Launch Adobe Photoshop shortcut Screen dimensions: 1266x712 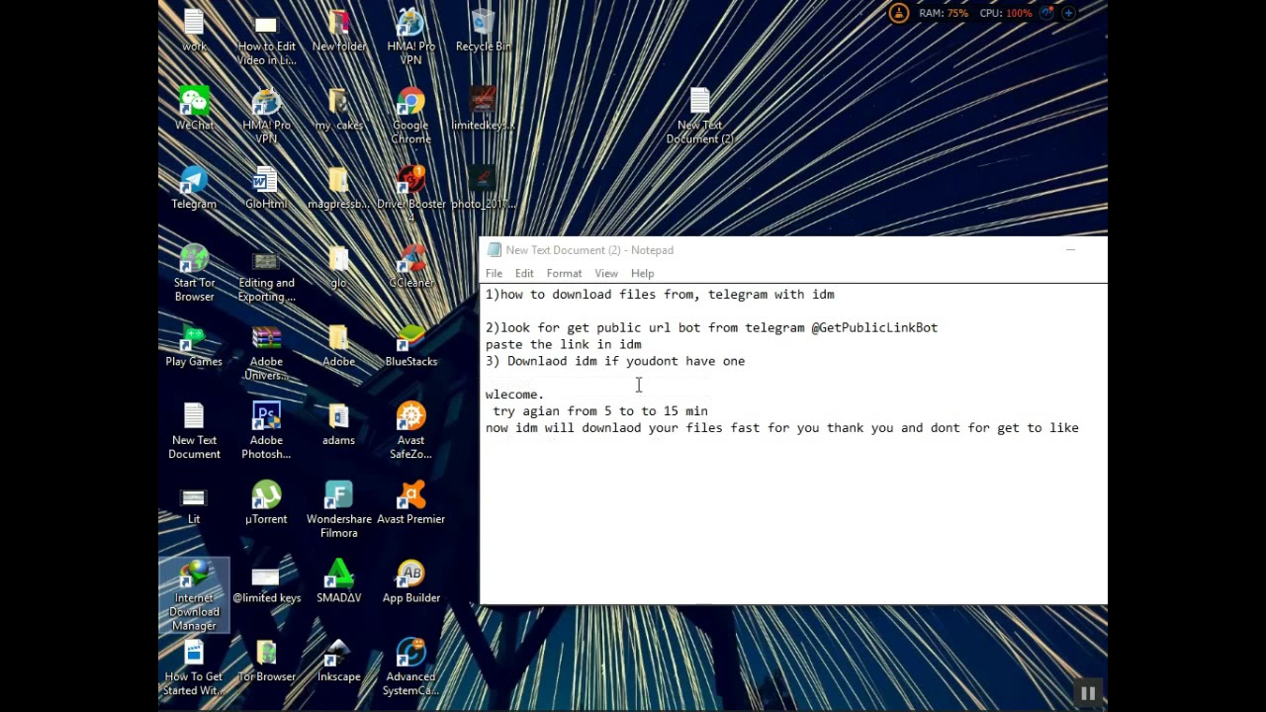[x=266, y=431]
